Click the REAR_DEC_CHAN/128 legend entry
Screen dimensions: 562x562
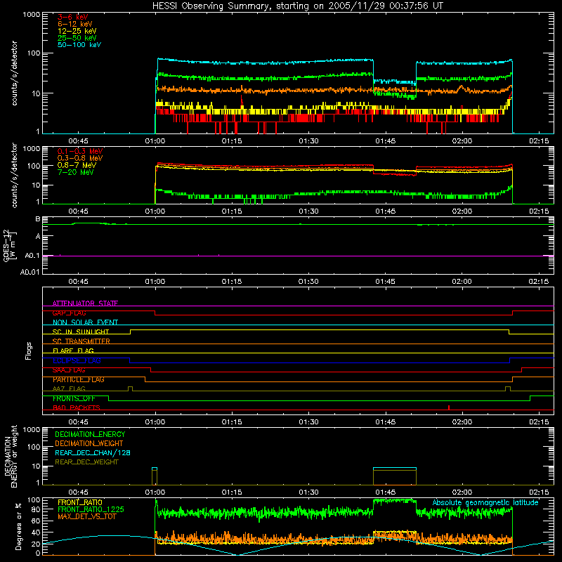tap(93, 452)
